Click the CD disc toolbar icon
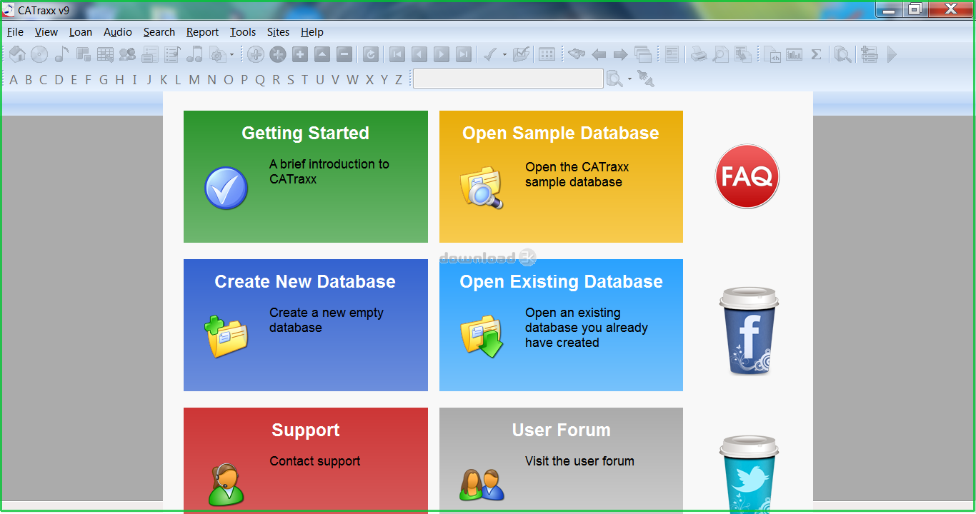Viewport: 976px width, 514px height. pos(39,54)
